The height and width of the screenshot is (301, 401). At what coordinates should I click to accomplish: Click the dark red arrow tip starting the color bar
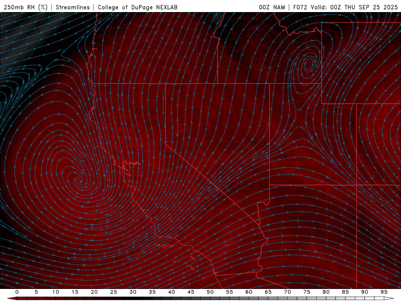point(12,298)
